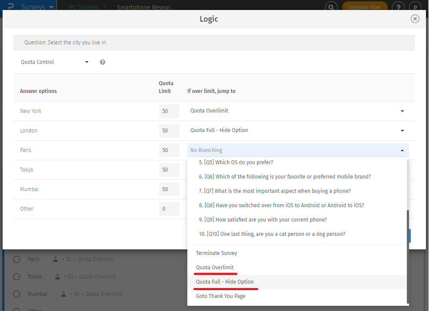Screen dimensions: 429x311
Task: Select the Mumbai radio button
Action: [17, 294]
